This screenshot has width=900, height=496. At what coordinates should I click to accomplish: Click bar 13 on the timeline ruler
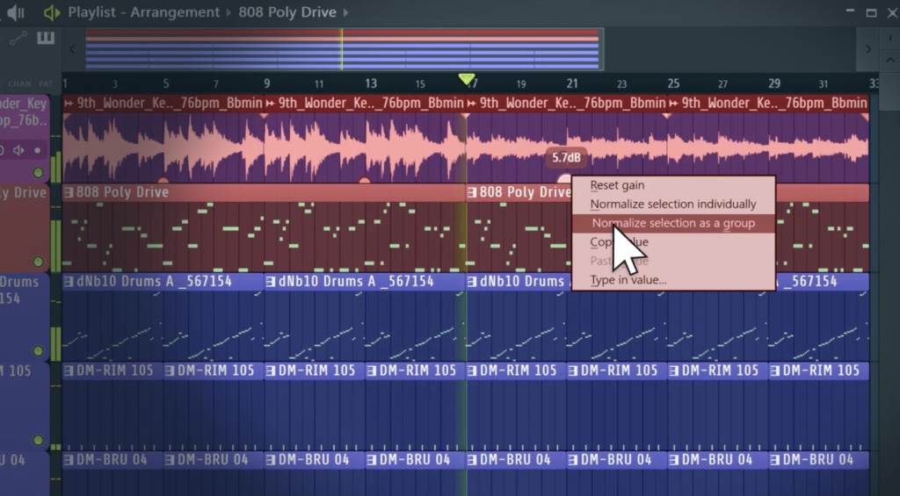point(371,83)
